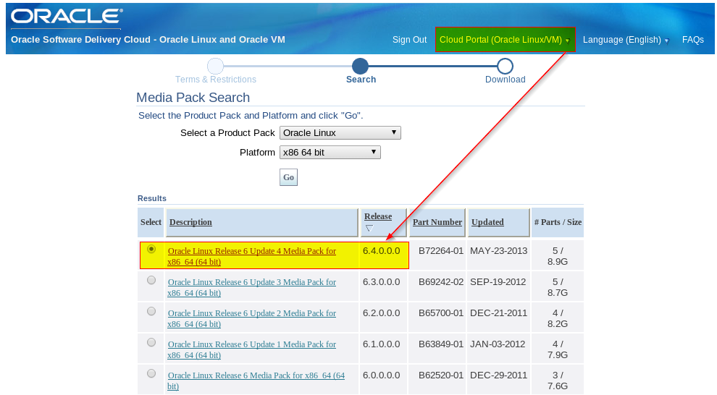
Task: Click part number B69242-02
Action: pyautogui.click(x=441, y=281)
